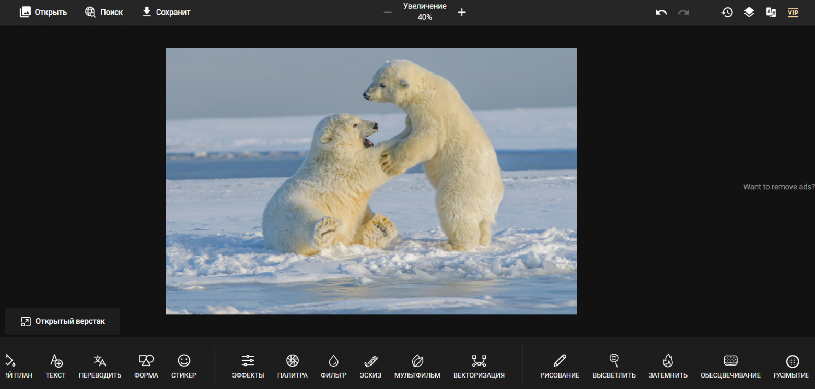Open Открытый верстак workbench
815x389 pixels.
point(62,321)
